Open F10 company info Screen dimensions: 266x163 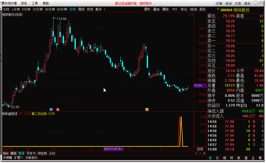pyautogui.click(x=175, y=9)
